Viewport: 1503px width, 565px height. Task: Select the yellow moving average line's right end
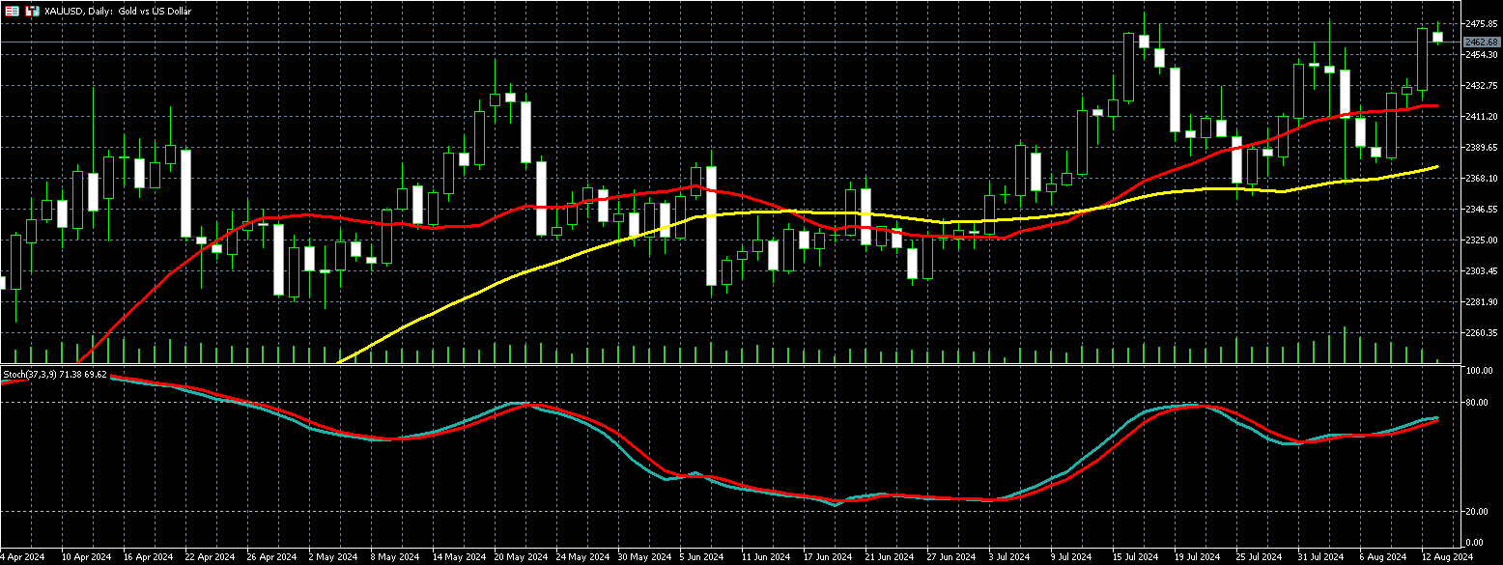(x=1436, y=167)
